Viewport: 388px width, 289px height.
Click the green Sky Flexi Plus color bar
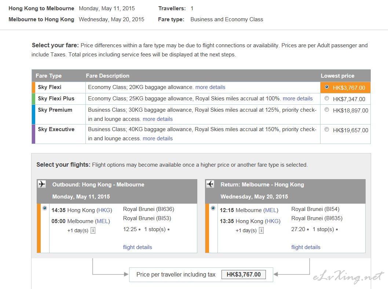click(x=33, y=99)
